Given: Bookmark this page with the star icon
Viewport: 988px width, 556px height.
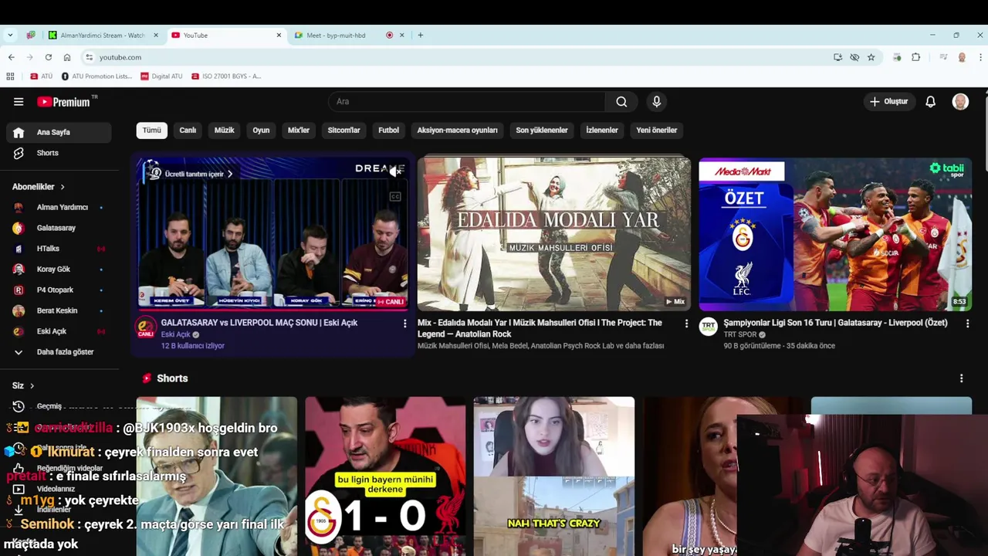Looking at the screenshot, I should 871,57.
